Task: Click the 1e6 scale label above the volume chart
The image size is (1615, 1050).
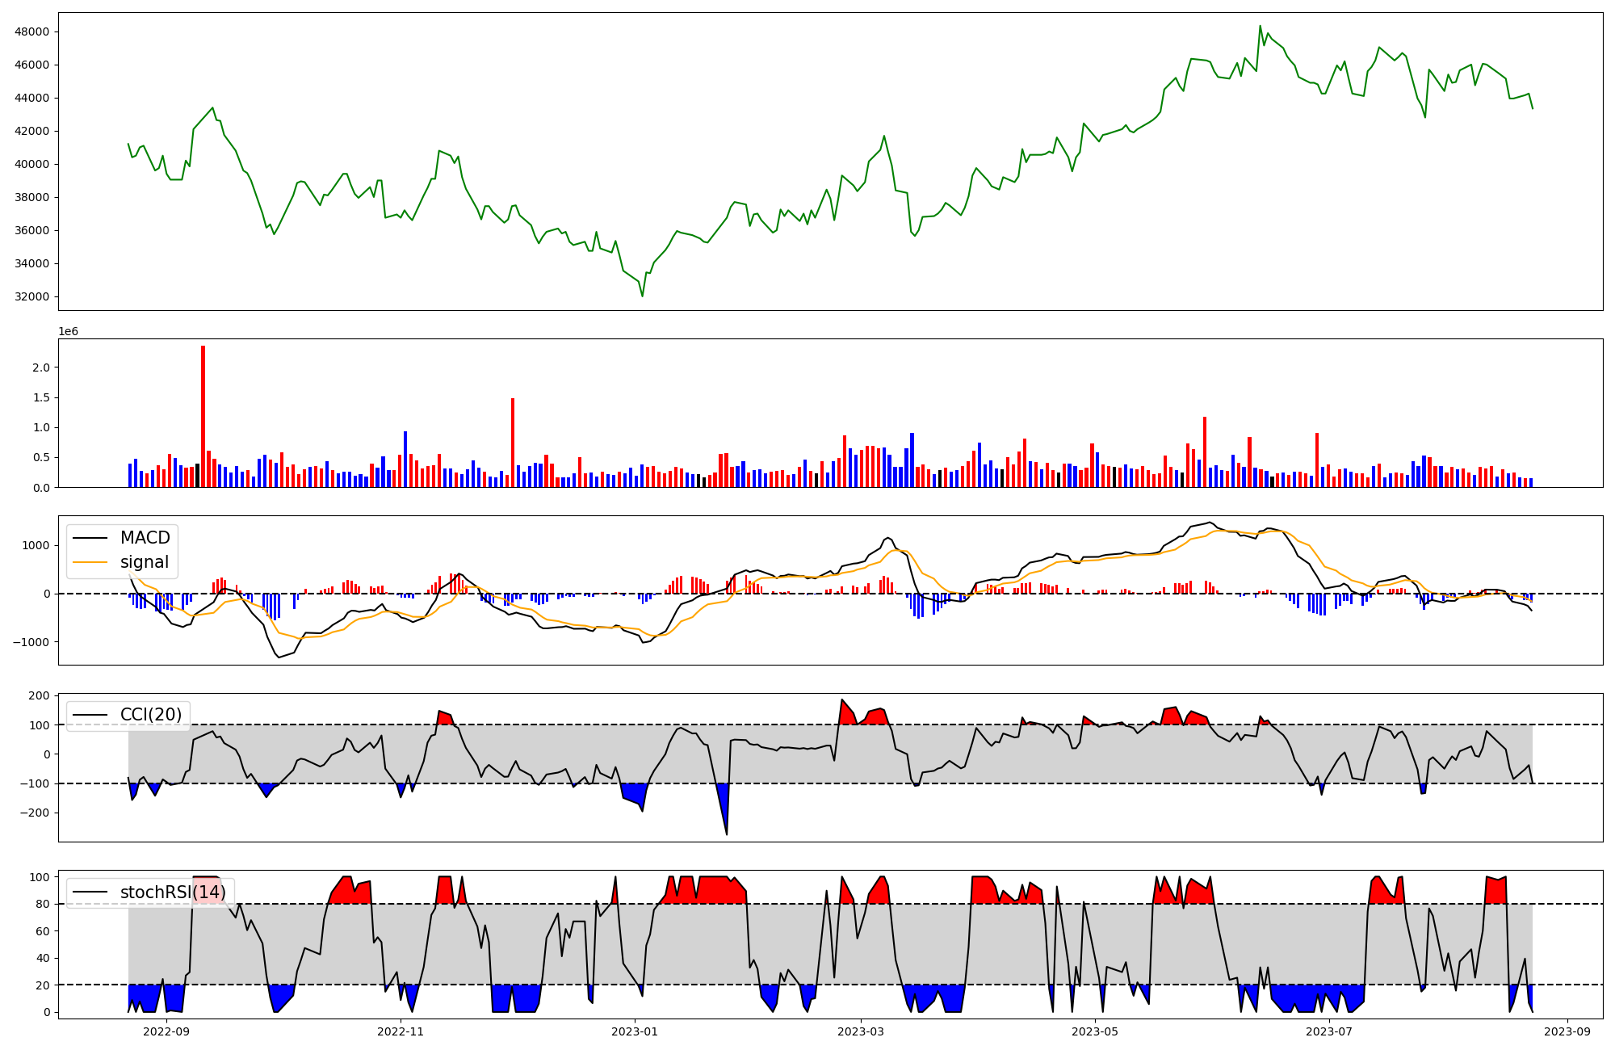Action: (x=68, y=331)
